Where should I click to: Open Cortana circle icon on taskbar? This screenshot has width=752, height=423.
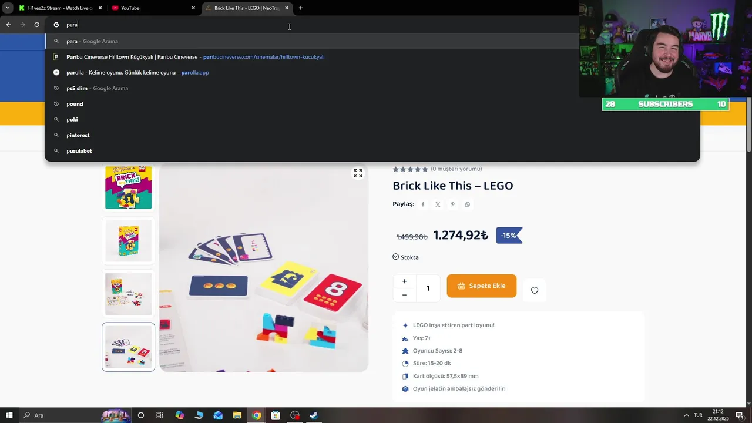coord(141,415)
